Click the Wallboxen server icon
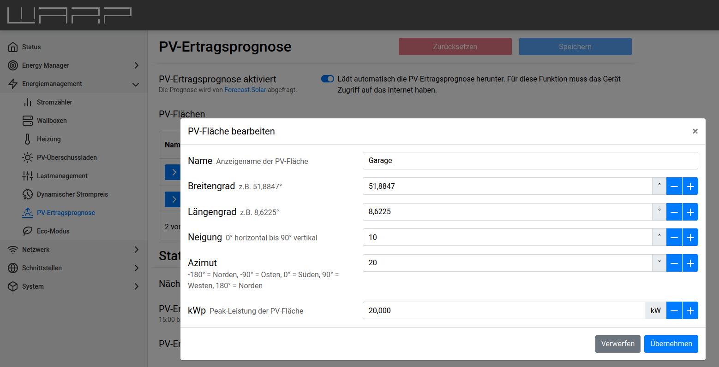719x367 pixels. 28,121
